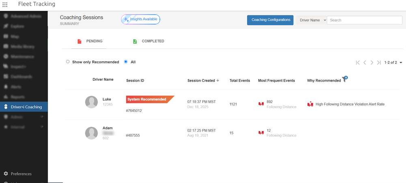Click driver ID 12345 under Luke

click(x=108, y=105)
